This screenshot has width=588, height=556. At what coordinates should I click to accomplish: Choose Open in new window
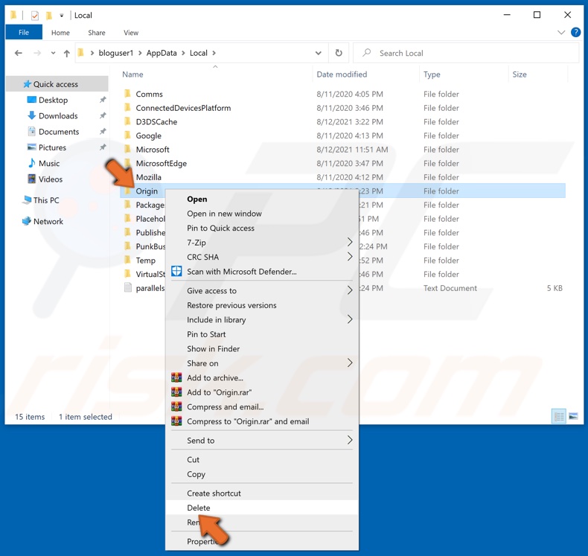click(x=262, y=214)
